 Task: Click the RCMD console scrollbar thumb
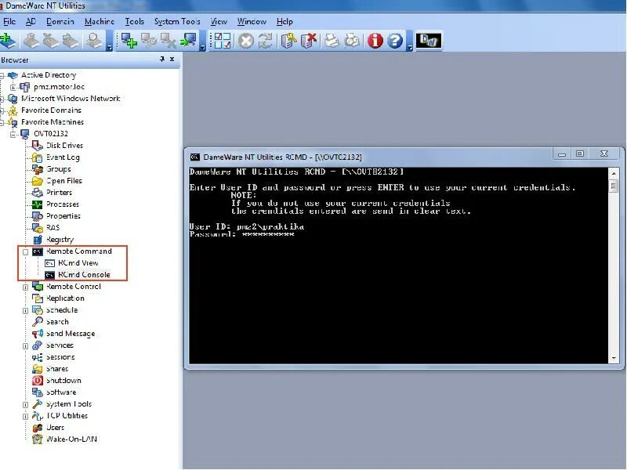(x=614, y=186)
